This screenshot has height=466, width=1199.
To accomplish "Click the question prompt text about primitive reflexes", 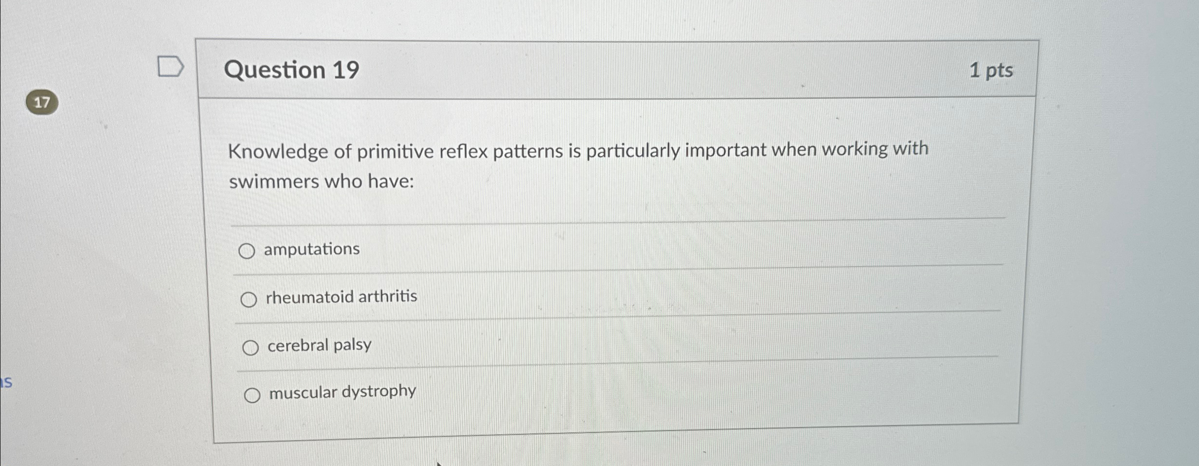I will click(x=579, y=151).
